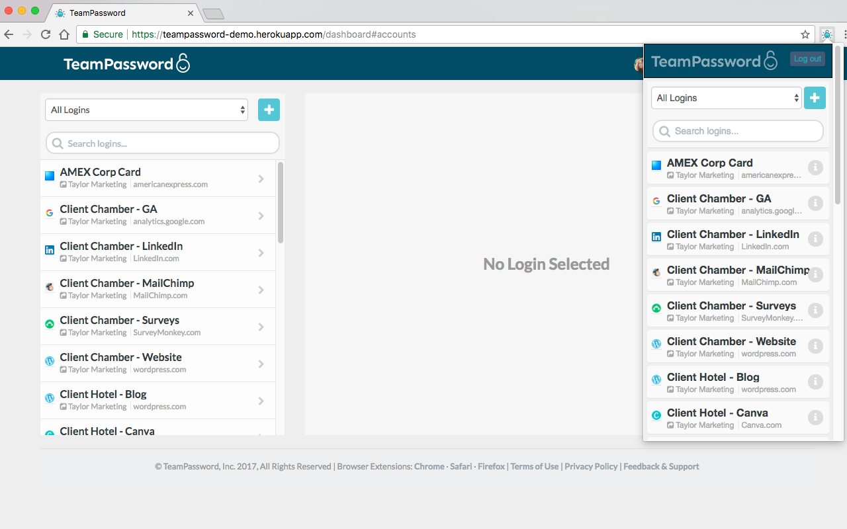Image resolution: width=847 pixels, height=529 pixels.
Task: Go back to previous page
Action: point(9,34)
